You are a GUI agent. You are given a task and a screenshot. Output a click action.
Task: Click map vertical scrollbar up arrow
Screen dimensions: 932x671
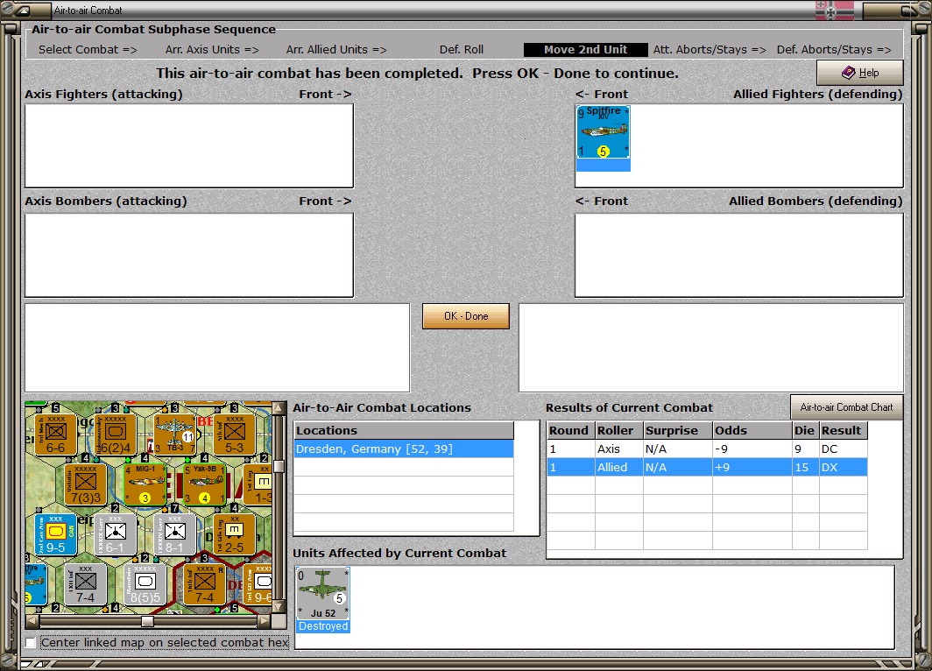(x=278, y=408)
